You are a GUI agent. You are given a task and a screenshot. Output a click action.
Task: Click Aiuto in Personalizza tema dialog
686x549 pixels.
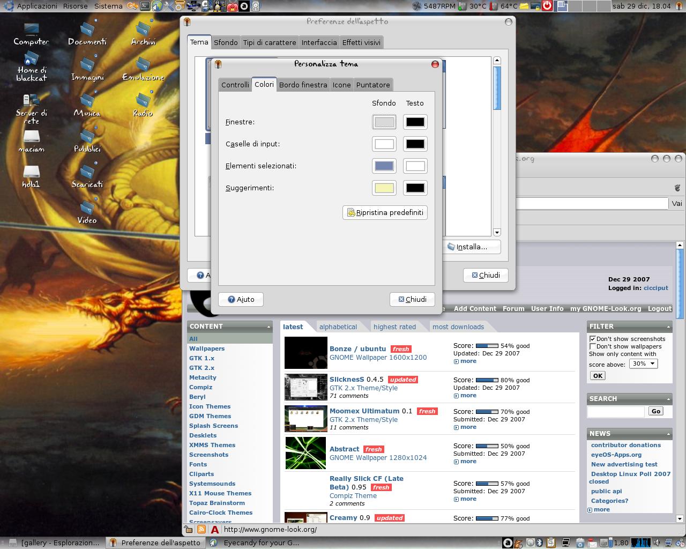tap(241, 299)
